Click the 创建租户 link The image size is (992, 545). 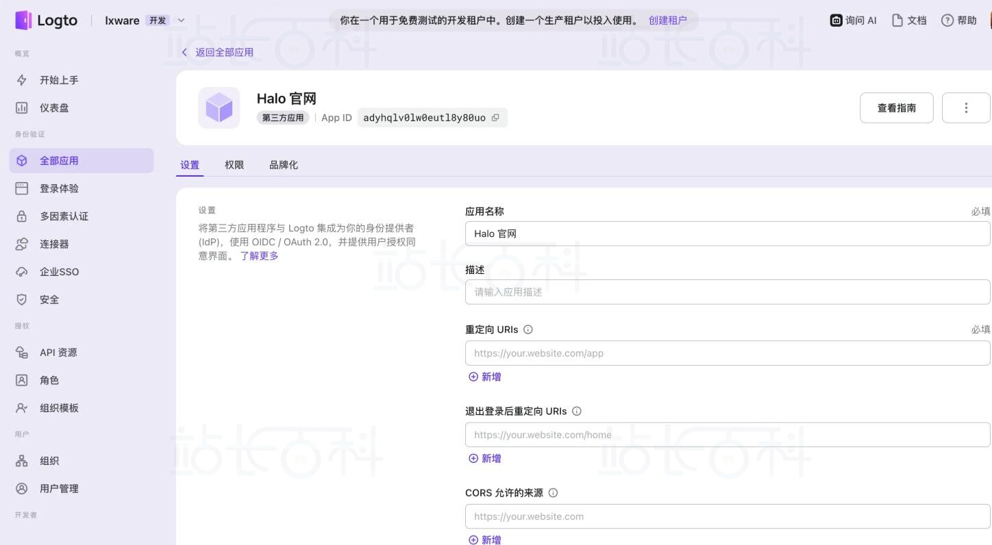pyautogui.click(x=667, y=21)
